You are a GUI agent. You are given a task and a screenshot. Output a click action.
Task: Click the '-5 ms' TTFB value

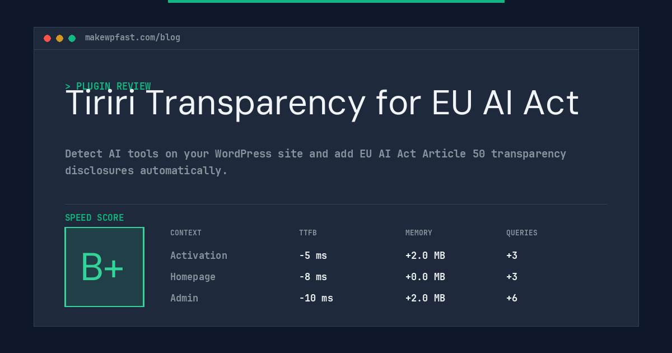(313, 256)
